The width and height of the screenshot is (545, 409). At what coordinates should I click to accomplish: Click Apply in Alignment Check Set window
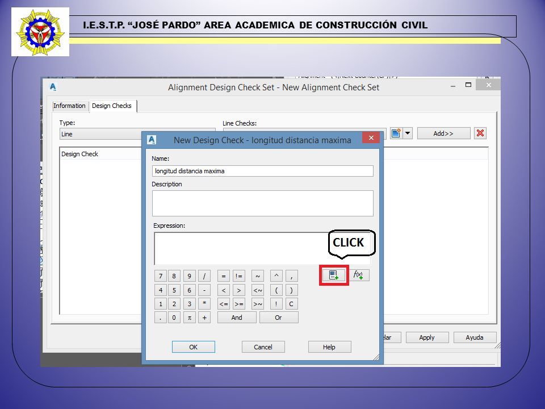coord(427,337)
